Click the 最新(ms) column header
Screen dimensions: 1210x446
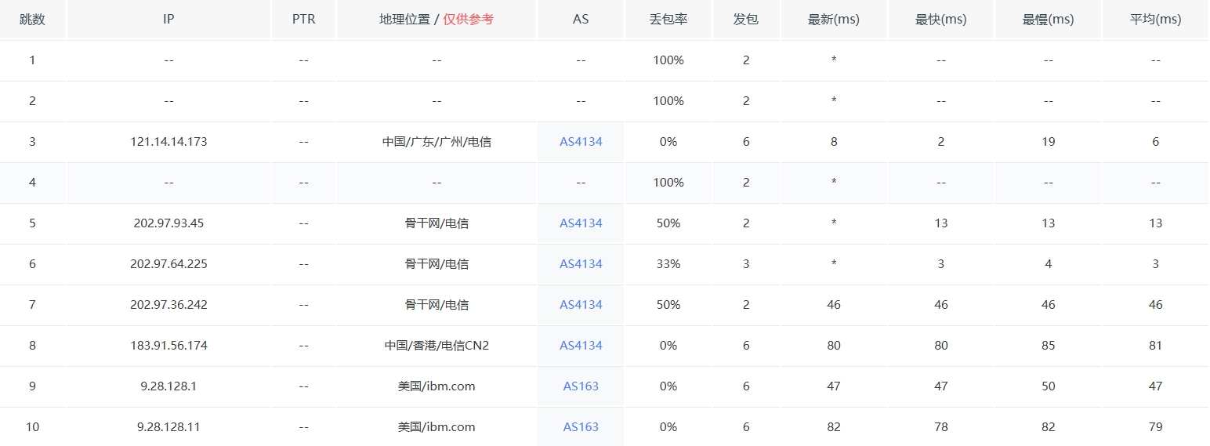pos(834,20)
